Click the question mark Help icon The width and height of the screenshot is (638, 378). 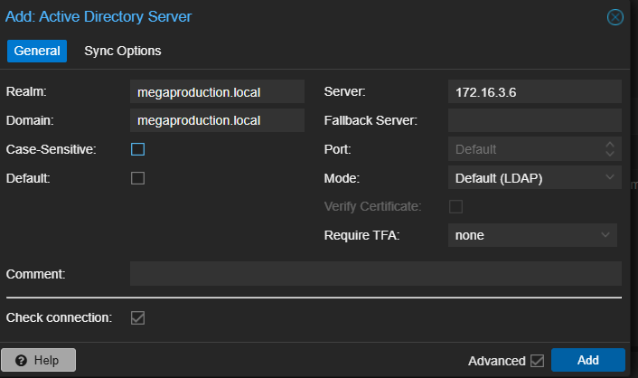click(20, 360)
